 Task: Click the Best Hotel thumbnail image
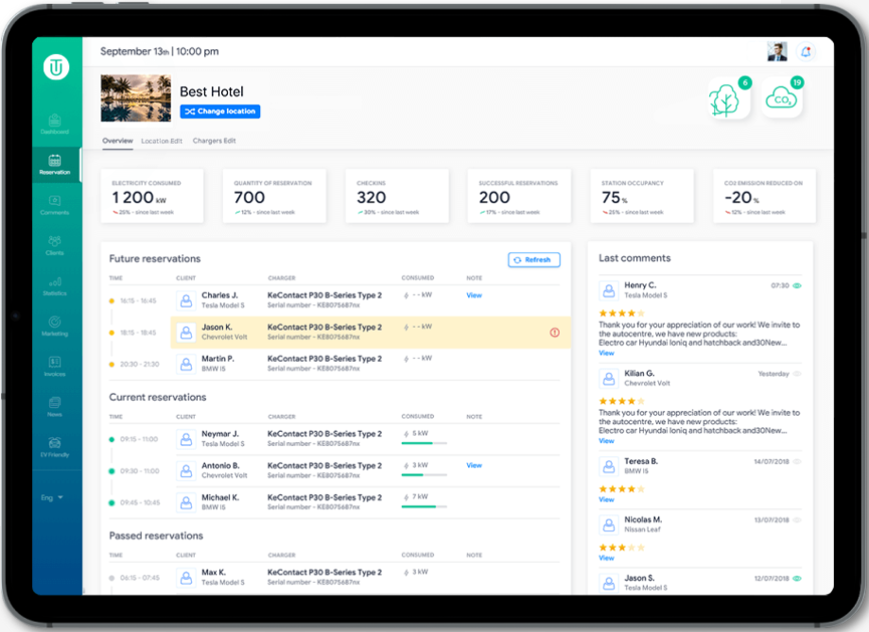click(136, 98)
